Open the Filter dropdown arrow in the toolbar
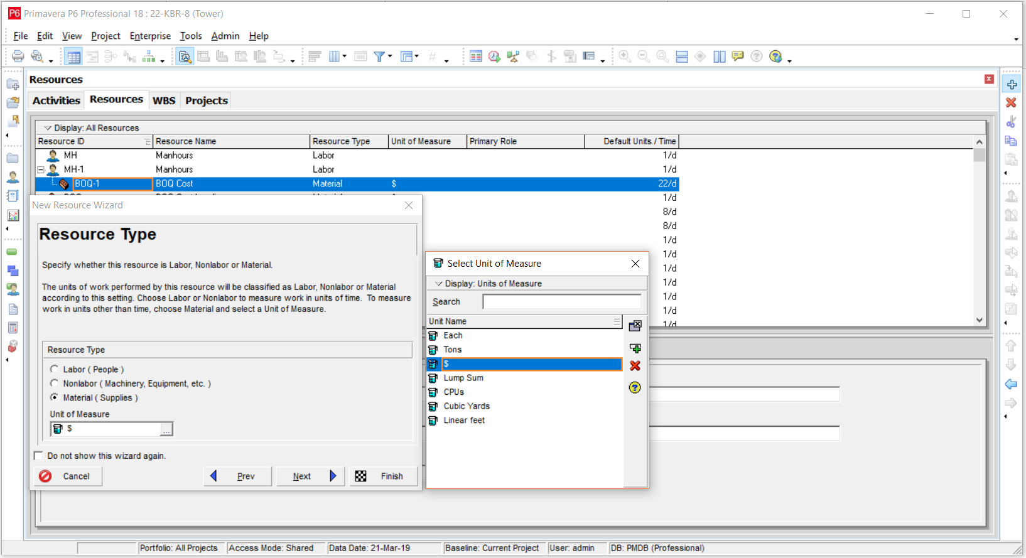 click(x=390, y=56)
